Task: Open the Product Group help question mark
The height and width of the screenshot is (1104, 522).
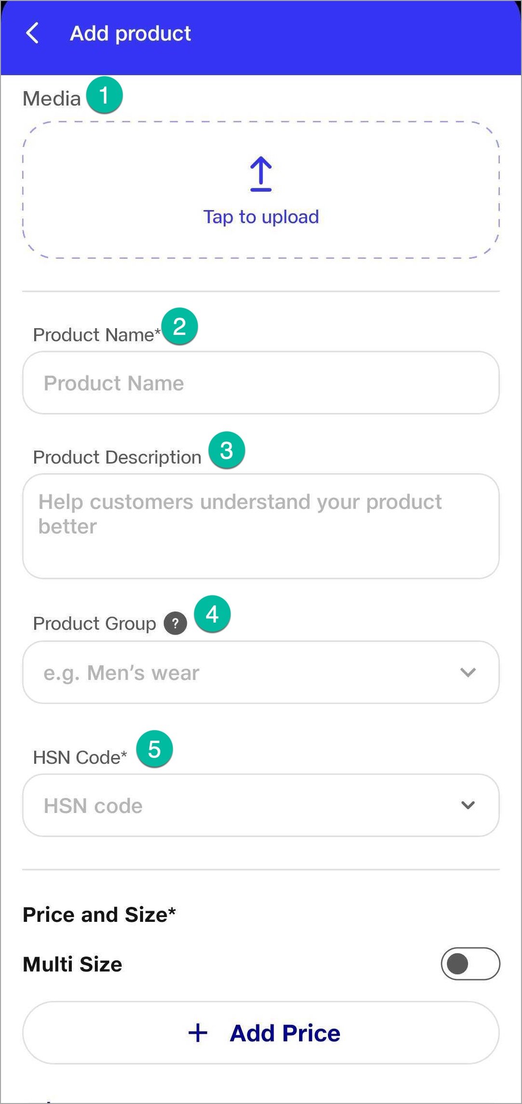Action: [175, 624]
